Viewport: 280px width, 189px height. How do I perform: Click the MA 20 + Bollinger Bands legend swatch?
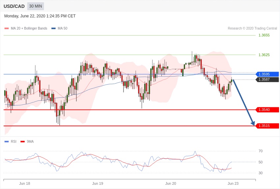(7, 29)
